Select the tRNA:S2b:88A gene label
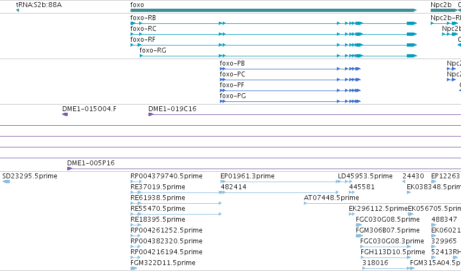 click(39, 5)
